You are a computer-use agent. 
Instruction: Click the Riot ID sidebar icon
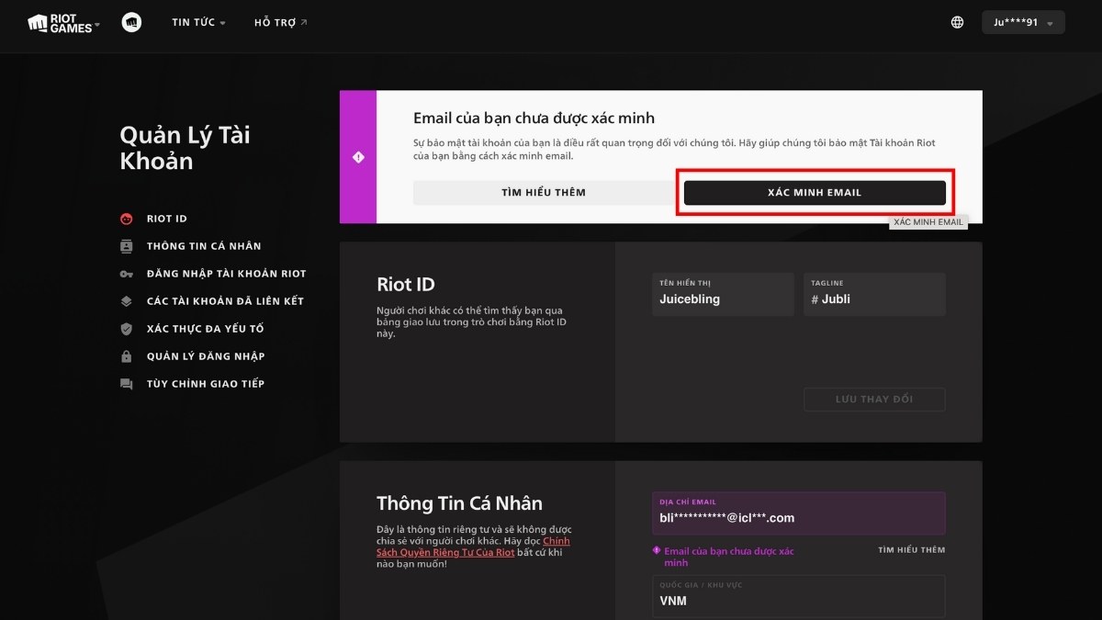click(x=127, y=219)
